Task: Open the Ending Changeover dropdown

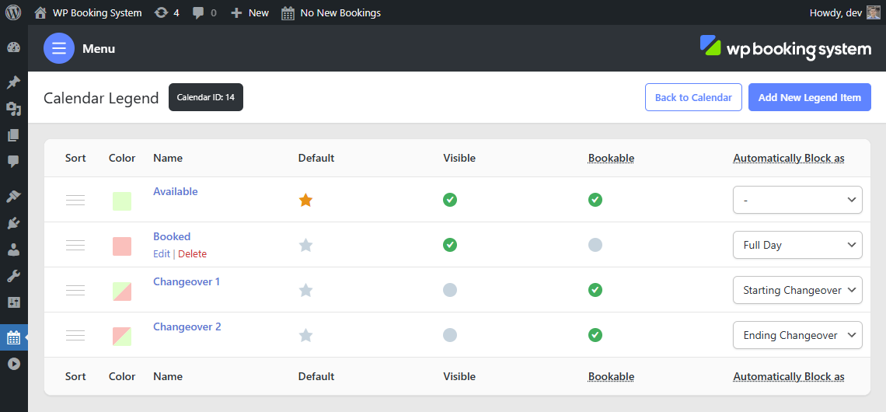Action: [798, 335]
